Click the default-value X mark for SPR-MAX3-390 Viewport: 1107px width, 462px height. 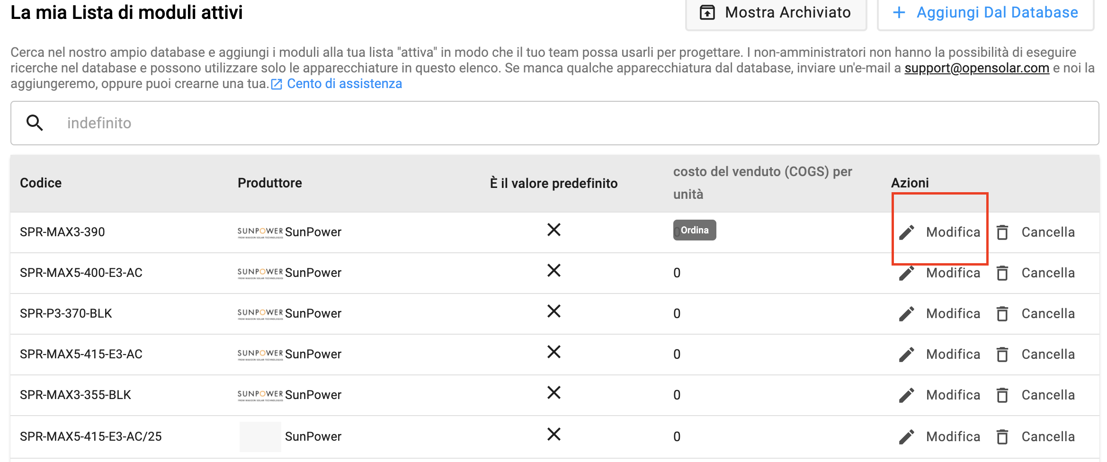click(x=554, y=230)
